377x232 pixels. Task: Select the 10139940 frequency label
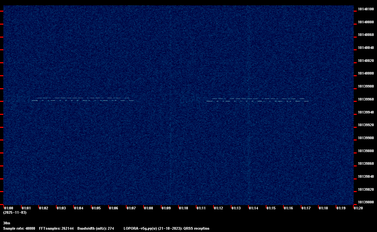pos(366,112)
